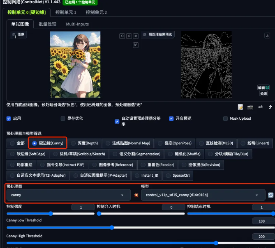The image size is (275, 248).
Task: Open the 模型 control_v11p_sd15_canny dropdown
Action: [x=203, y=195]
